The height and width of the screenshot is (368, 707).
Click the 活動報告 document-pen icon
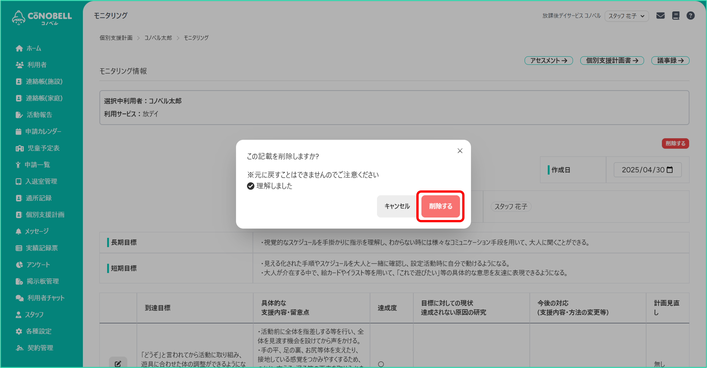coord(19,115)
